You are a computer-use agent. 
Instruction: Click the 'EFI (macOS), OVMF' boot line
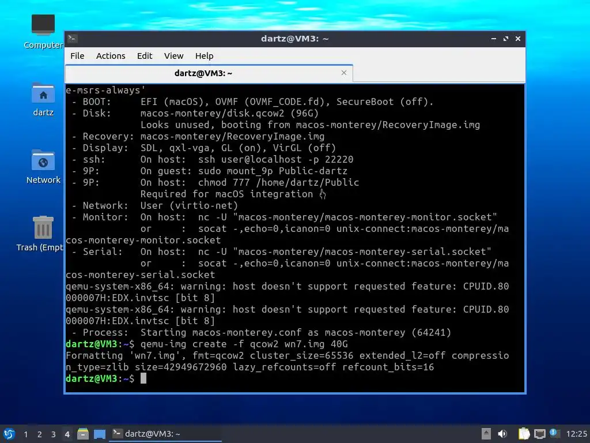click(x=189, y=102)
